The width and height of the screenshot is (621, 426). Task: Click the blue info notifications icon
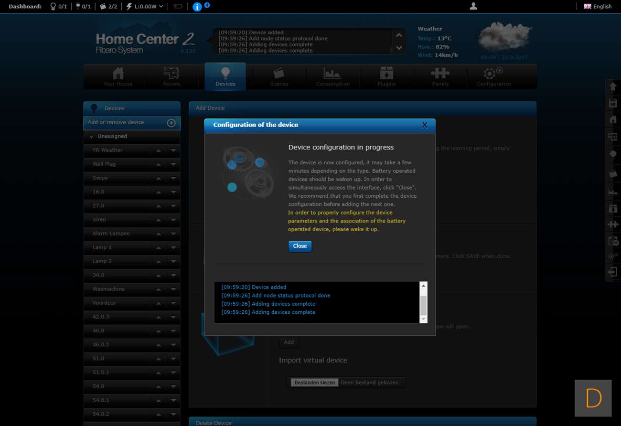tap(197, 7)
